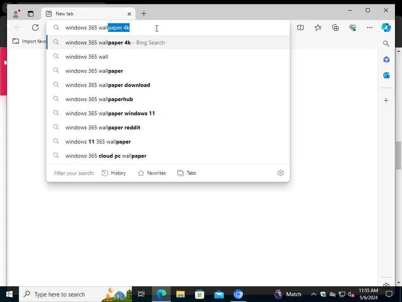Choose the plain 'windows 365 wallpaper' suggestion

pos(168,71)
